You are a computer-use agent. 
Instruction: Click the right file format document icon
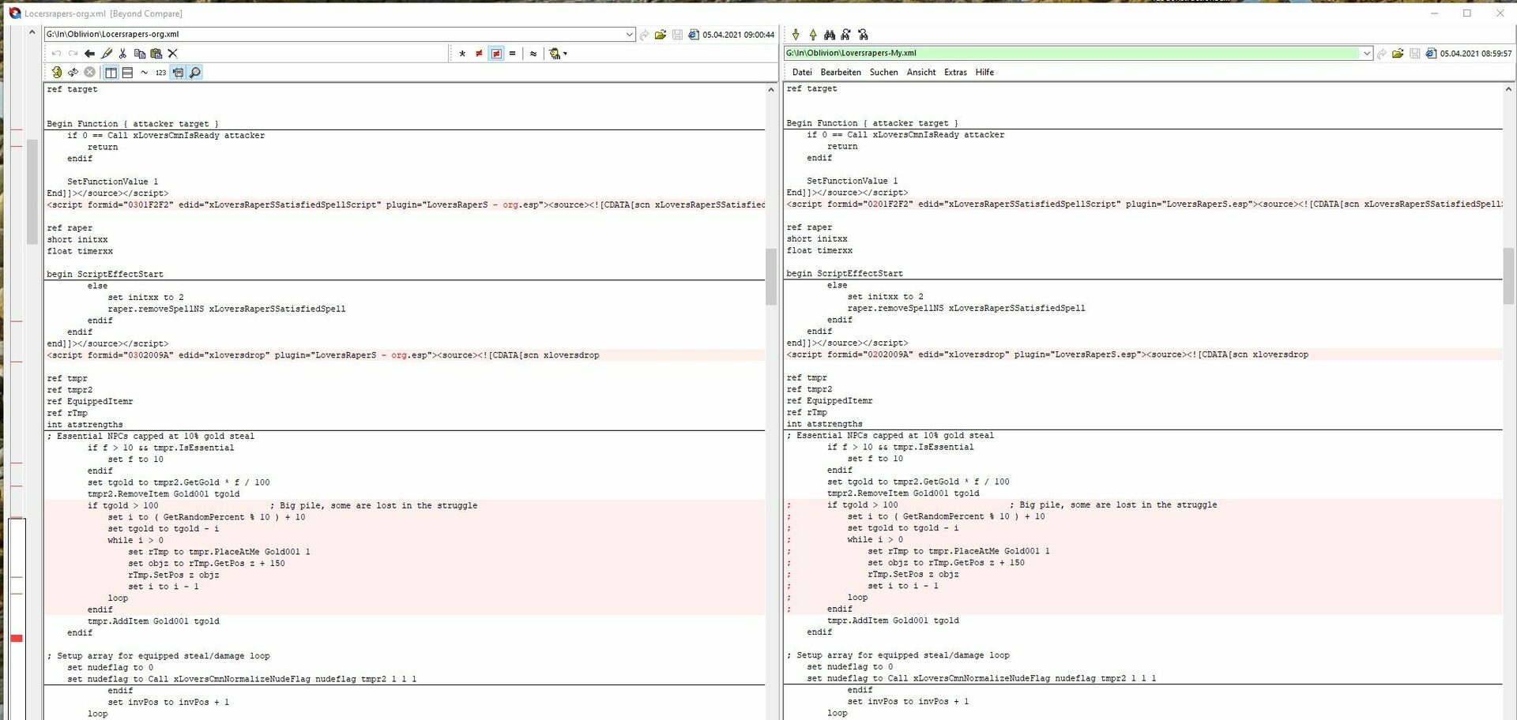(1431, 53)
